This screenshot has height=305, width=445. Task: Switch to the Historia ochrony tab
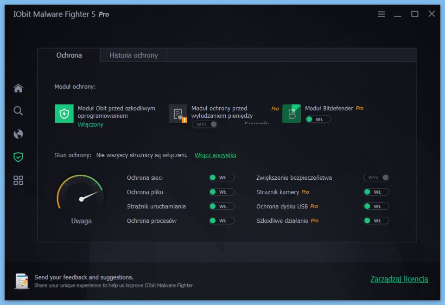133,55
